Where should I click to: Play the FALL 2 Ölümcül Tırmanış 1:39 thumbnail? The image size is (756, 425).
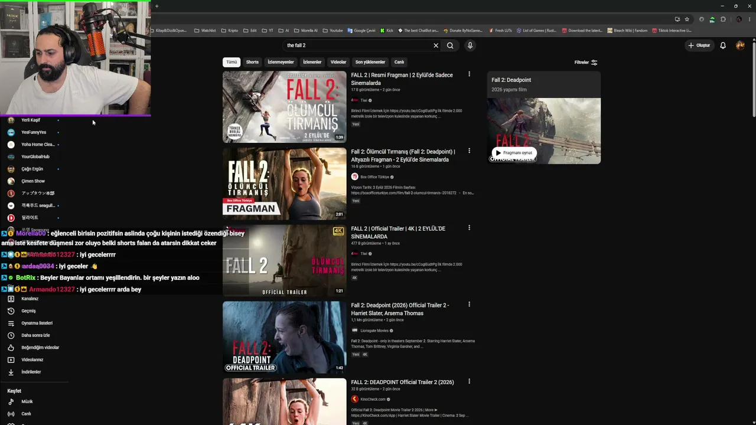click(284, 107)
